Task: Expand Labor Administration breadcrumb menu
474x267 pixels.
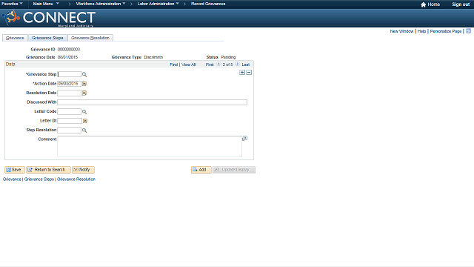Action: [x=158, y=4]
